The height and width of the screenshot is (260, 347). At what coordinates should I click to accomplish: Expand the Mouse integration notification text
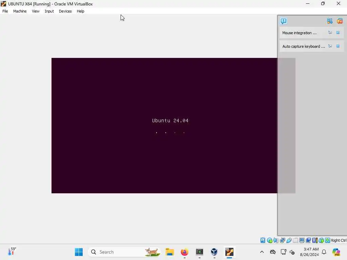tap(299, 33)
